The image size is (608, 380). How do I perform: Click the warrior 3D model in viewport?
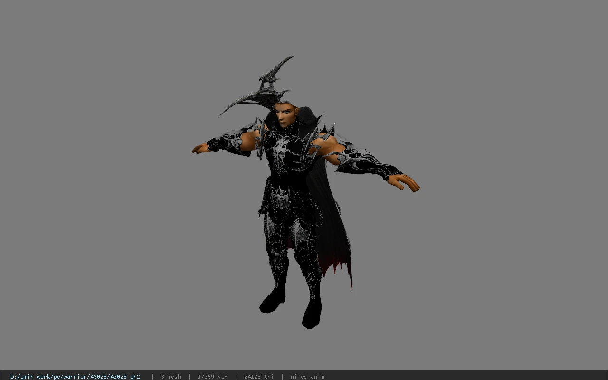(x=305, y=192)
